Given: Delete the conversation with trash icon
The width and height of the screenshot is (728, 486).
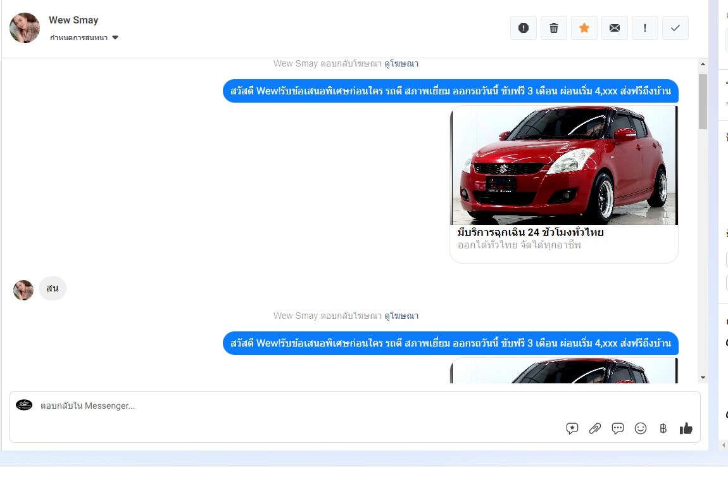Looking at the screenshot, I should point(554,28).
